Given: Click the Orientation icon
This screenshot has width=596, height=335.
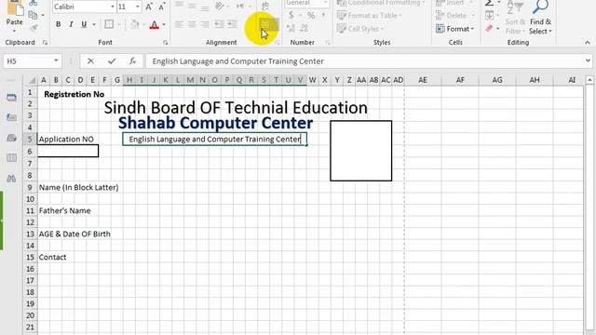Looking at the screenshot, I should click(220, 6).
